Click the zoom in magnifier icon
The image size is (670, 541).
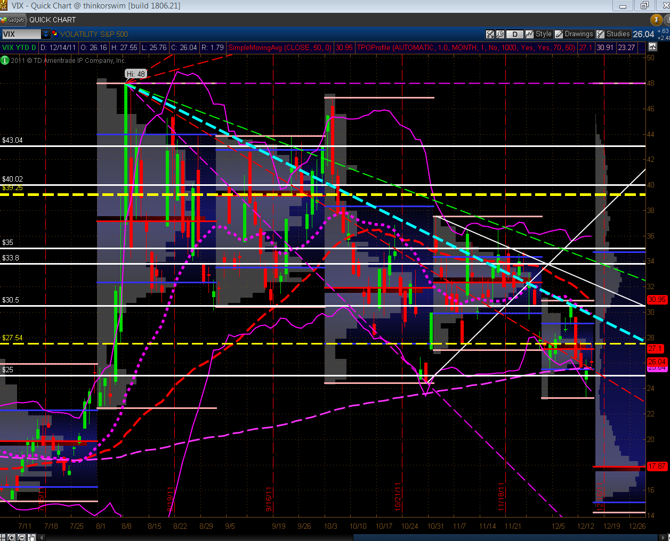[x=12, y=537]
